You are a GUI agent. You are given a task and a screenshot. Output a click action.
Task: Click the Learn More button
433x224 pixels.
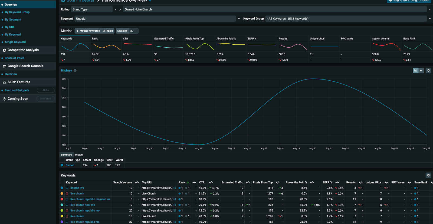pos(45,99)
